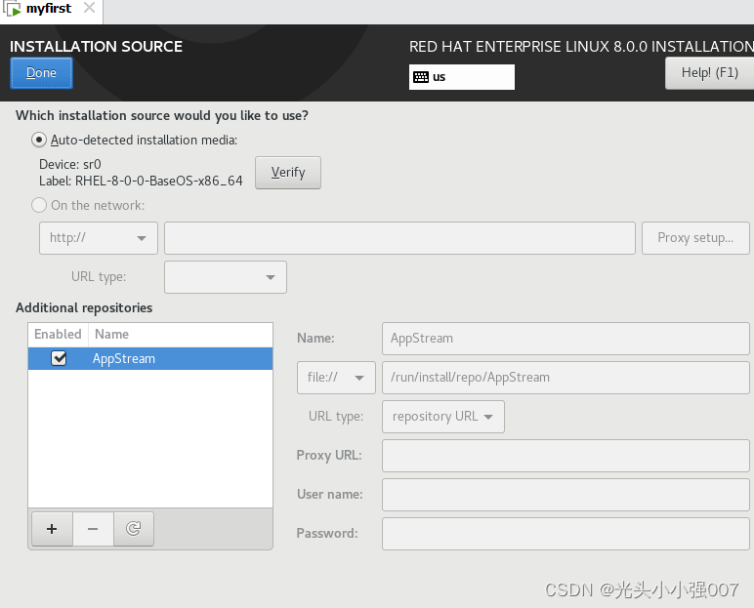The image size is (754, 608).
Task: Click the Enabled column header
Action: coord(58,334)
